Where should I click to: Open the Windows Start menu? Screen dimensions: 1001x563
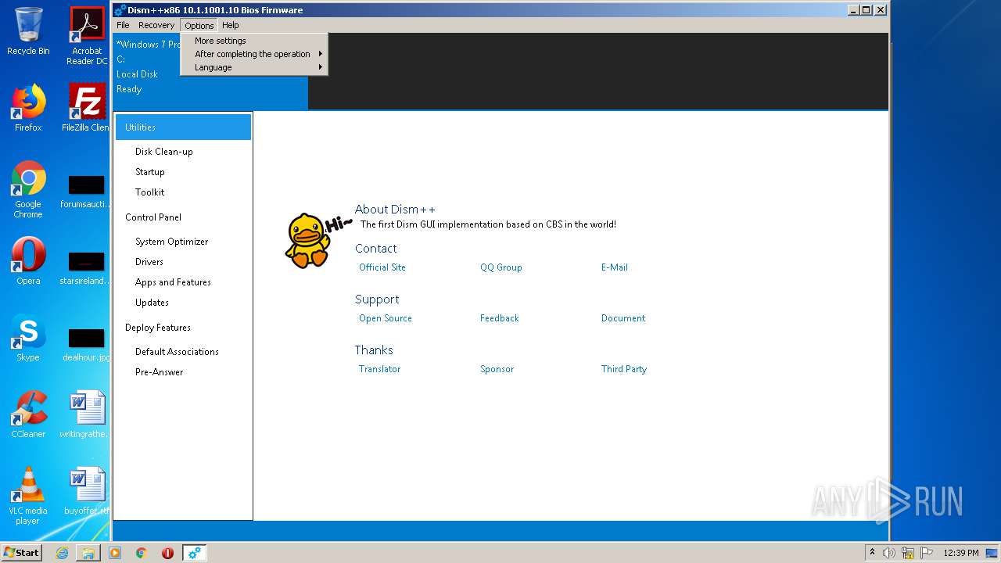pyautogui.click(x=22, y=553)
